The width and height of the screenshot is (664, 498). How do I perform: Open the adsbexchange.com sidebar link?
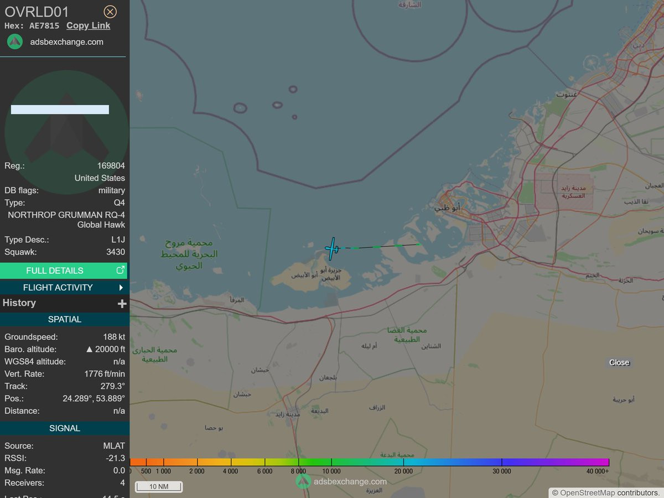click(66, 42)
